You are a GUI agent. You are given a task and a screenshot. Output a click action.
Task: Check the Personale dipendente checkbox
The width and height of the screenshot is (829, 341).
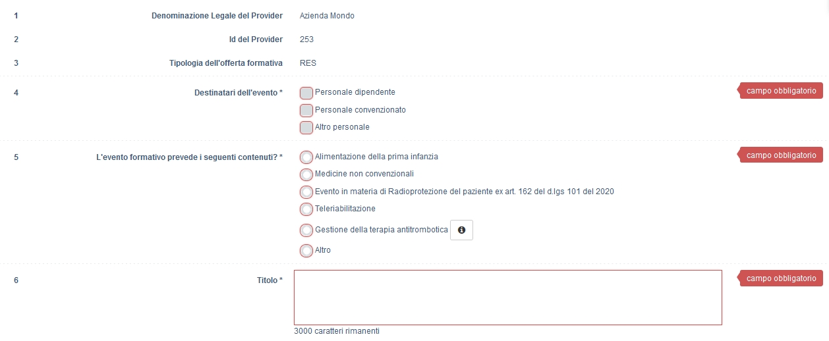(x=306, y=93)
